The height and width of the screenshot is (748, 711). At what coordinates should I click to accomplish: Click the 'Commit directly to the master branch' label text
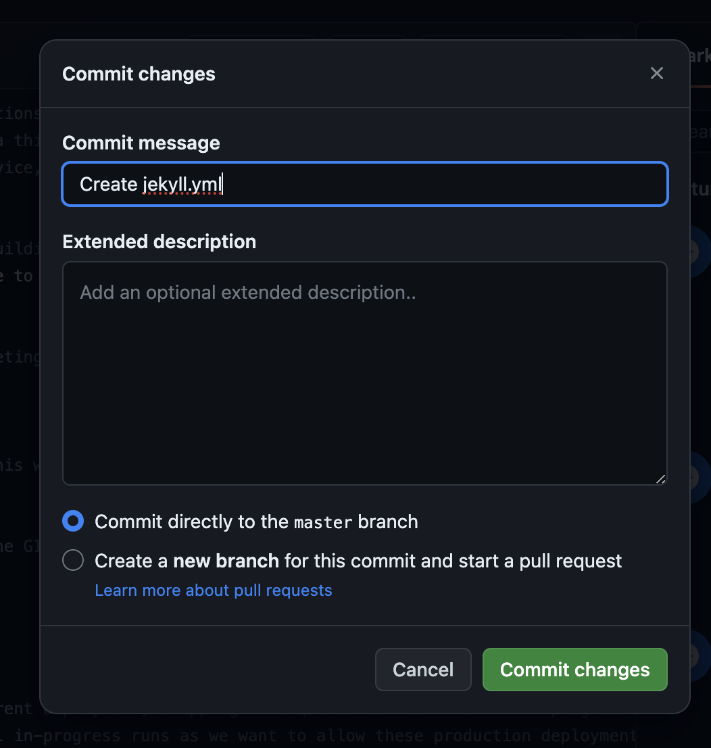click(x=256, y=521)
